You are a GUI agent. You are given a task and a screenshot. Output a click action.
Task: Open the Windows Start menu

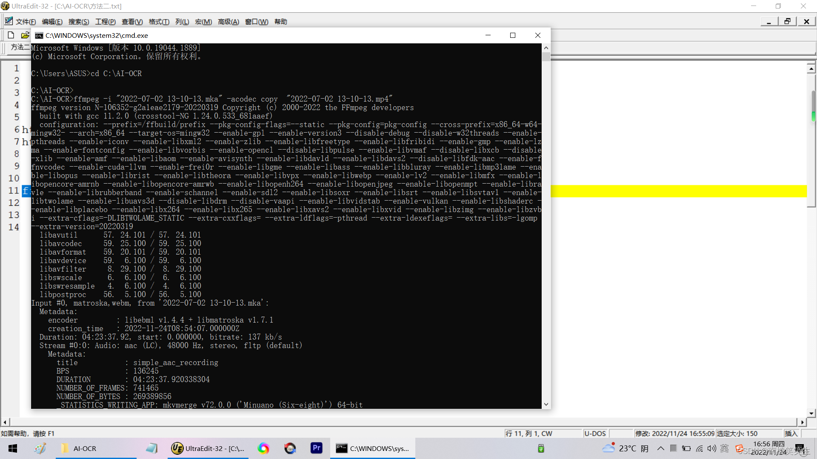click(13, 448)
